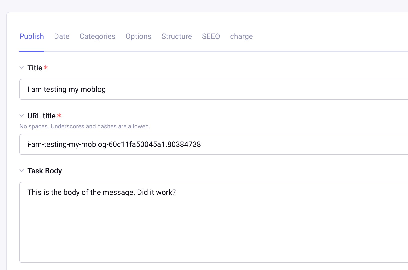
Task: Click the URL title label text
Action: 41,116
